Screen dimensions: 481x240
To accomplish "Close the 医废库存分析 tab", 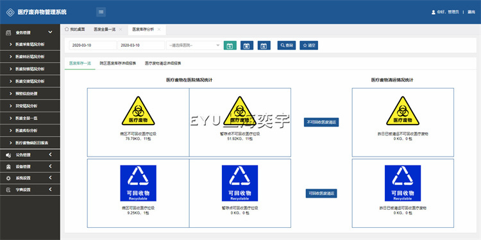I will pyautogui.click(x=159, y=30).
